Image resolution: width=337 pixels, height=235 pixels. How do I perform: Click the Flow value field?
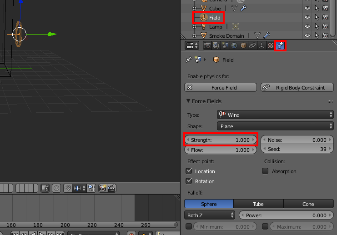tap(221, 150)
